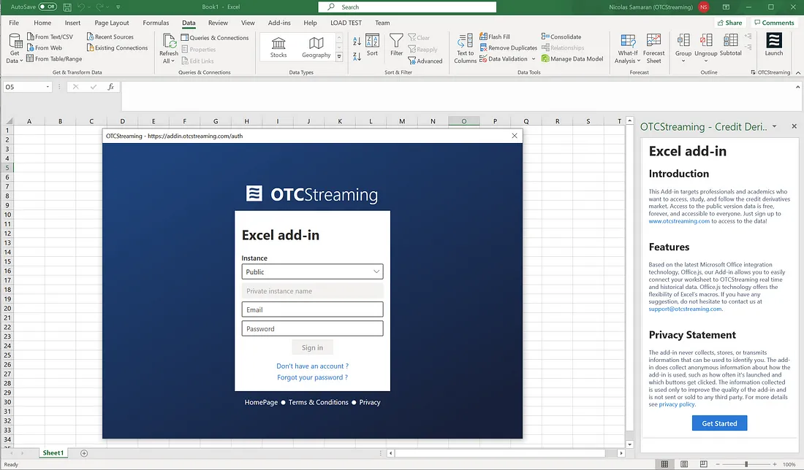Click "Forgot your password ?" link

coord(312,377)
